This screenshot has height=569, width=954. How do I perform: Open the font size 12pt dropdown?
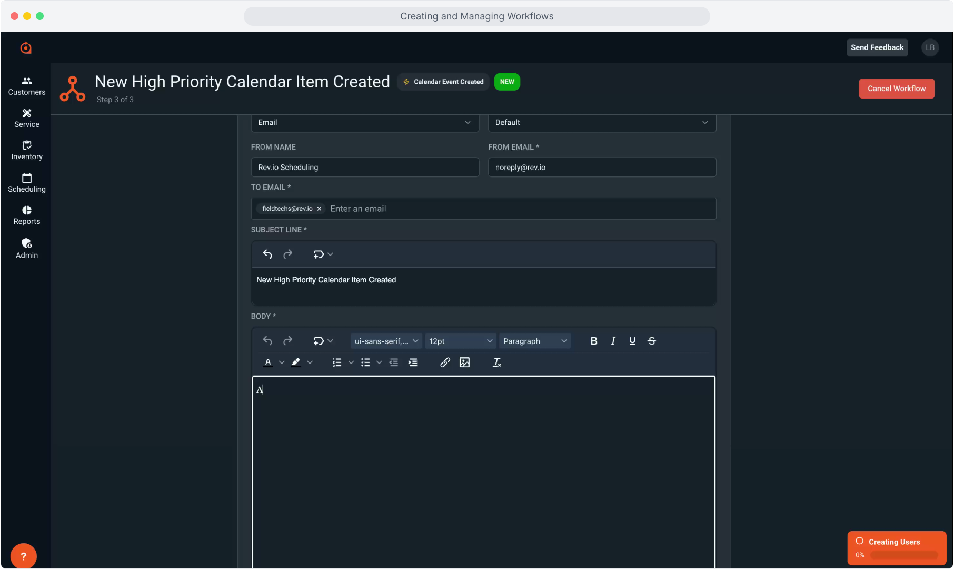[x=460, y=341]
